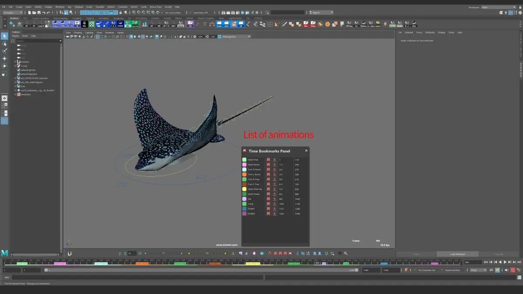Click the Death2 bookmark on timeline

pos(435,264)
